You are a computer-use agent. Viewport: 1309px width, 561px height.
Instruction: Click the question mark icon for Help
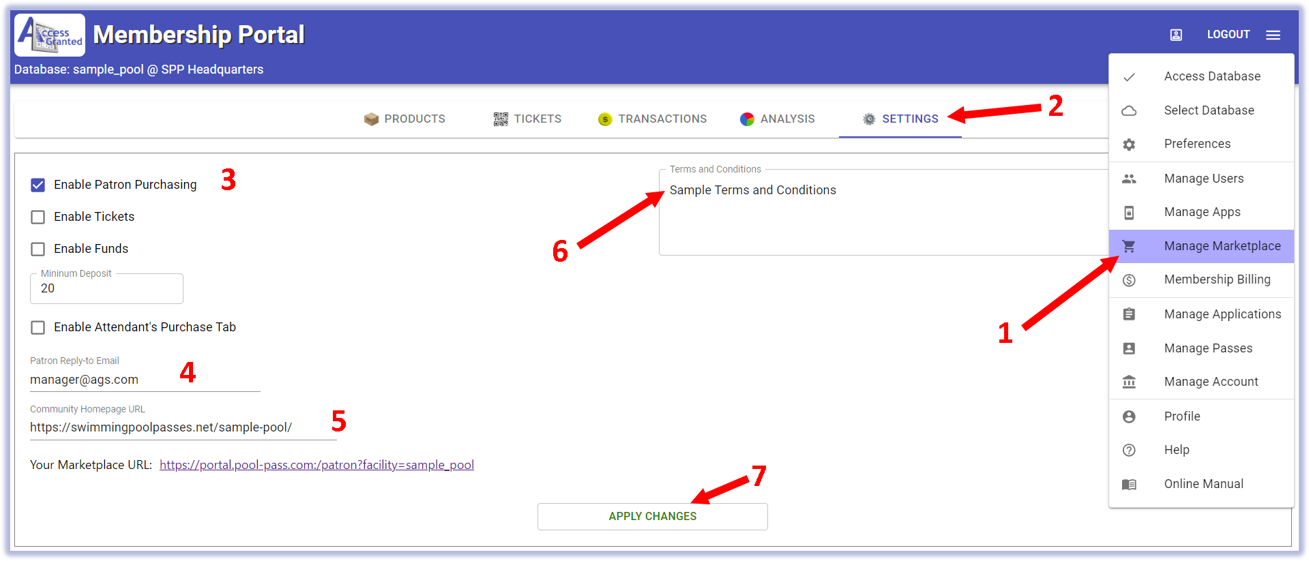tap(1129, 450)
